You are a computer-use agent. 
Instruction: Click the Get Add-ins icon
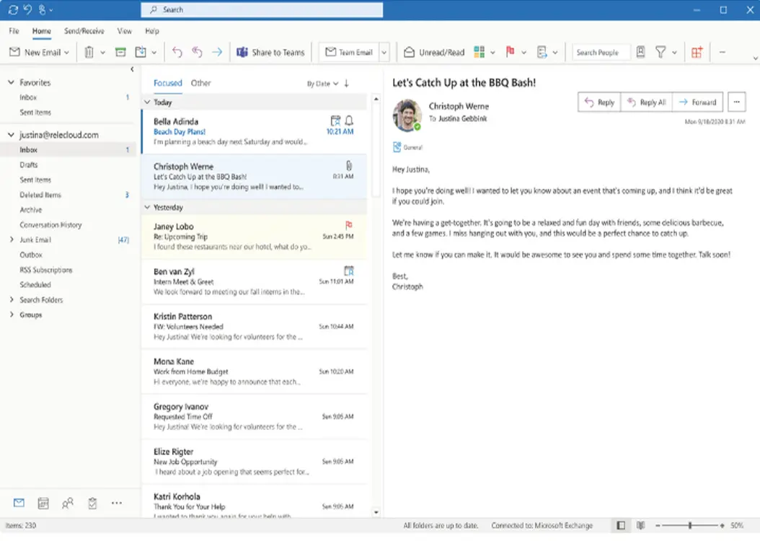[697, 53]
